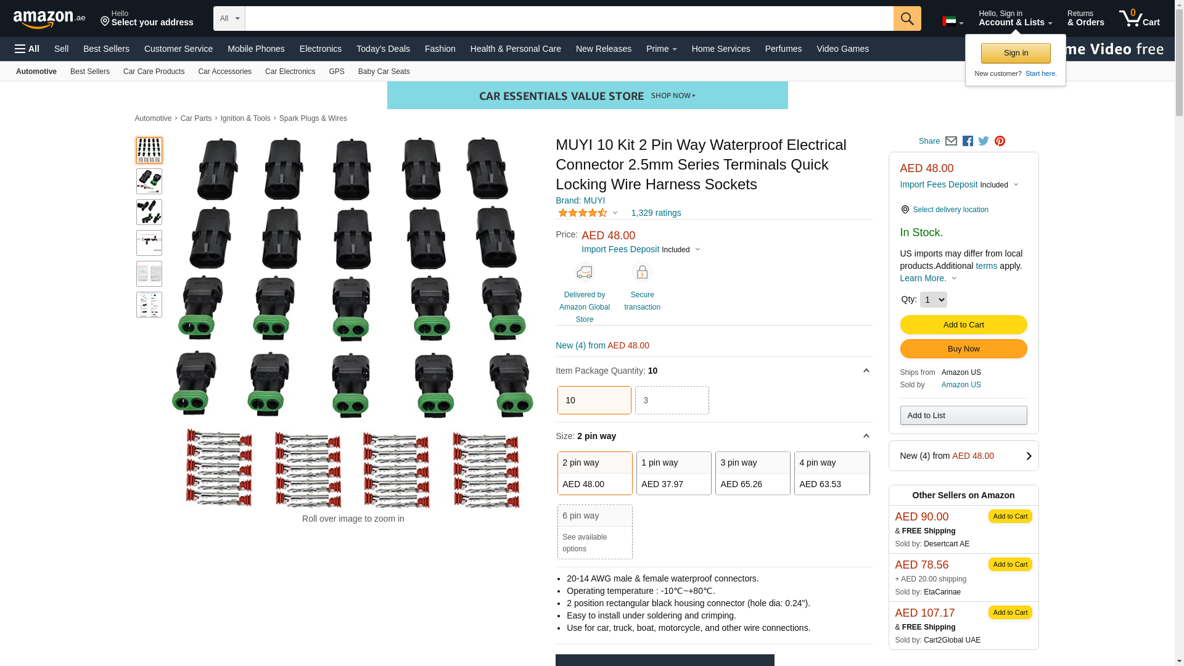Open the All search category dropdown

229,18
